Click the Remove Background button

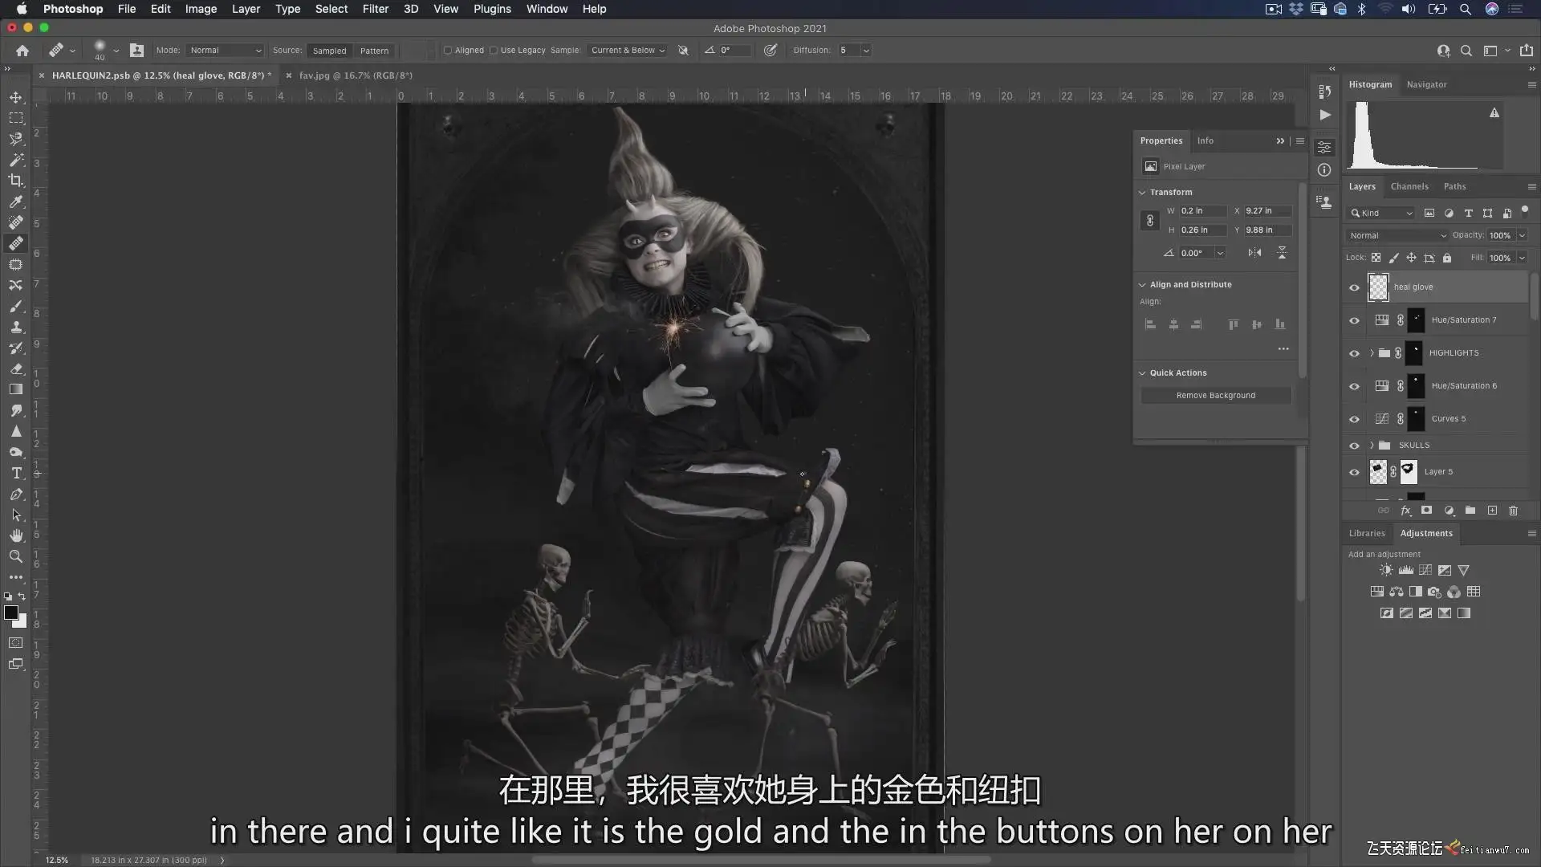coord(1216,396)
